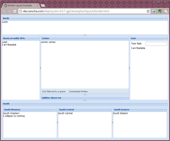Click 'I am floatable' text in East panel
The image size is (170, 141).
(x=138, y=48)
